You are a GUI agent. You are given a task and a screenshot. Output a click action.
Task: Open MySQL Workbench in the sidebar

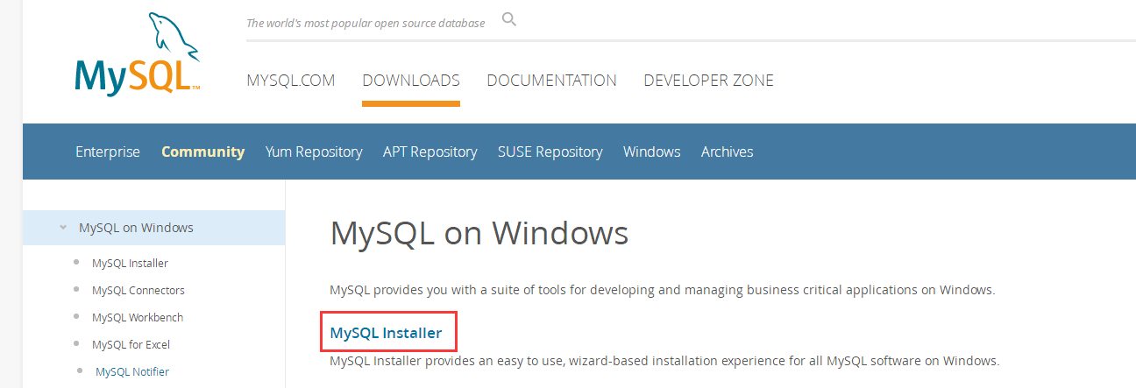coord(138,317)
